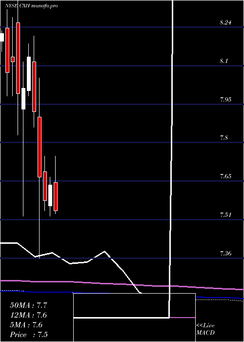Click the 7.95 price axis label
The image size is (244, 342).
(x=225, y=100)
